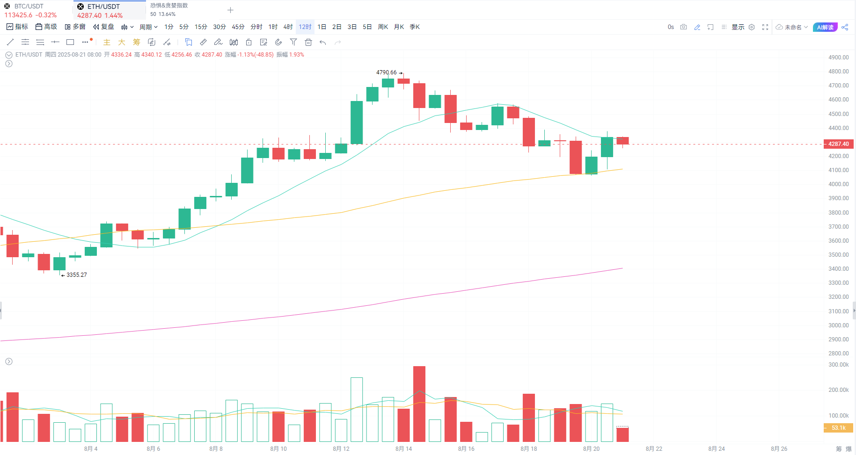
Task: Click the share icon at top right
Action: click(845, 27)
